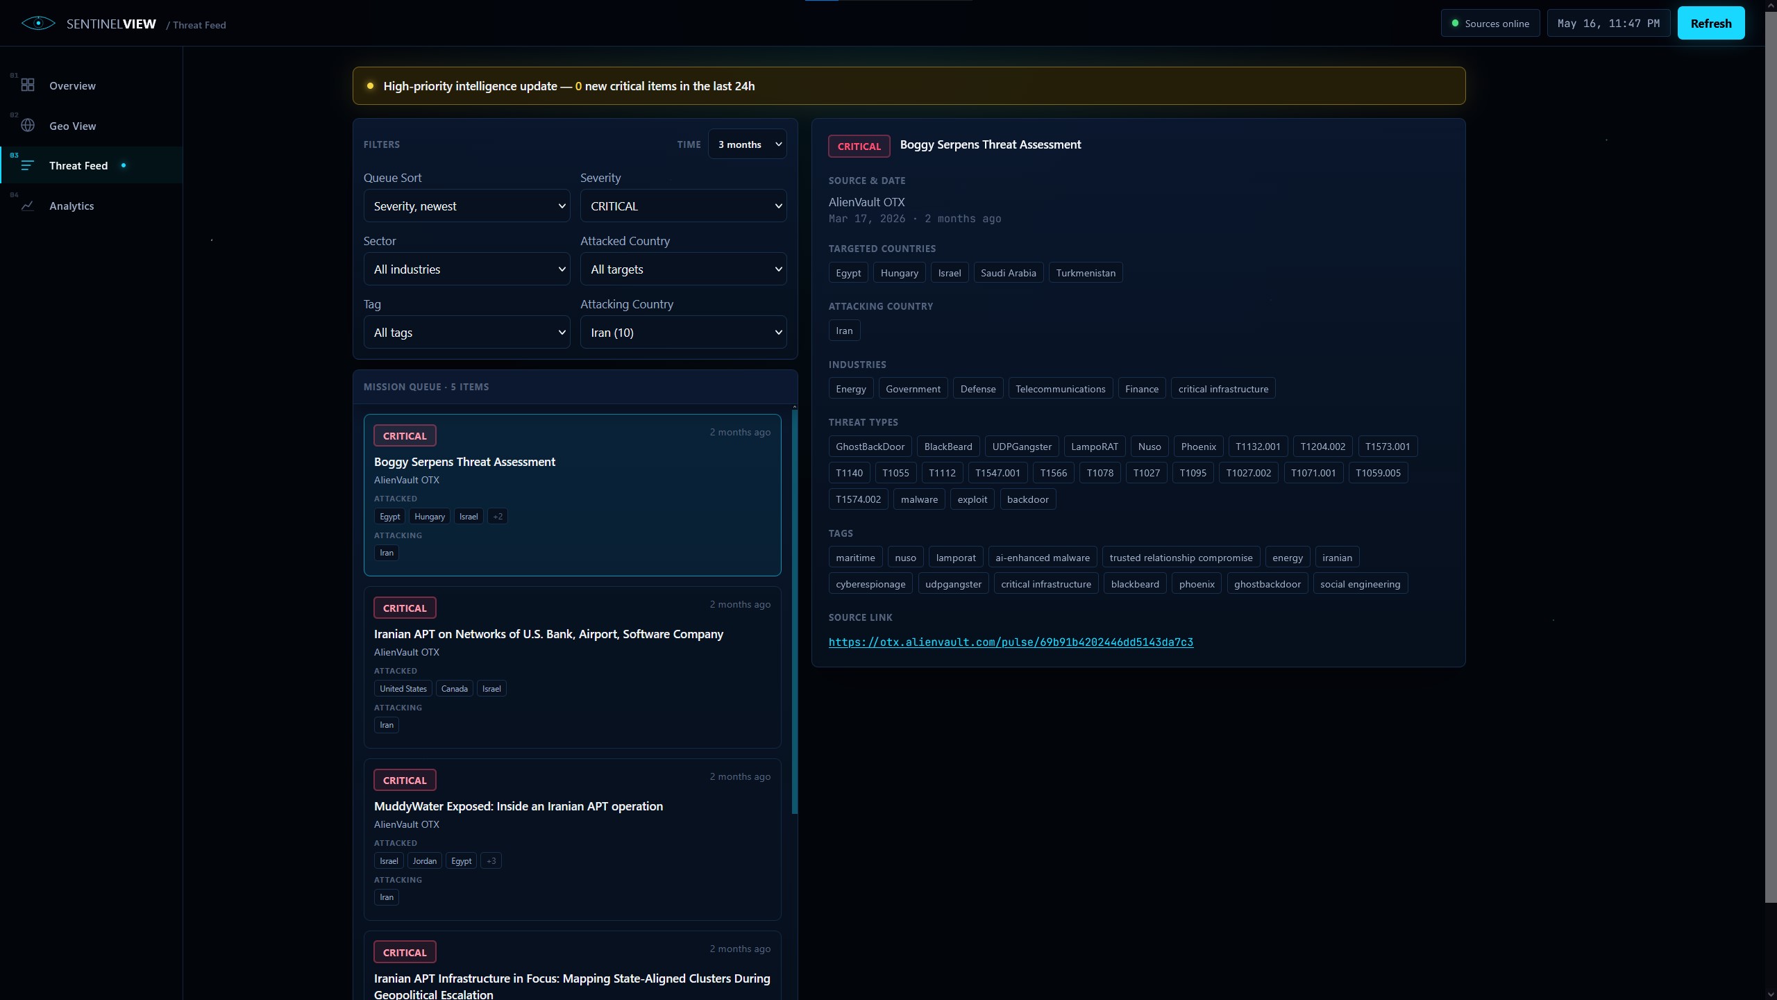This screenshot has width=1777, height=1000.
Task: Open the Queue Sort dropdown
Action: pyautogui.click(x=466, y=206)
